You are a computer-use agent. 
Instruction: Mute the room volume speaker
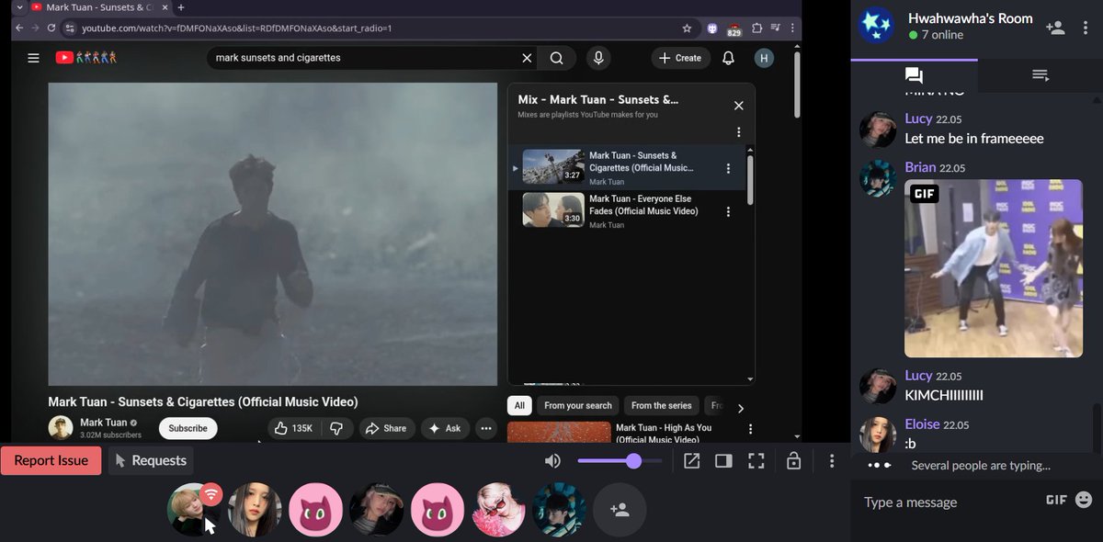[552, 461]
